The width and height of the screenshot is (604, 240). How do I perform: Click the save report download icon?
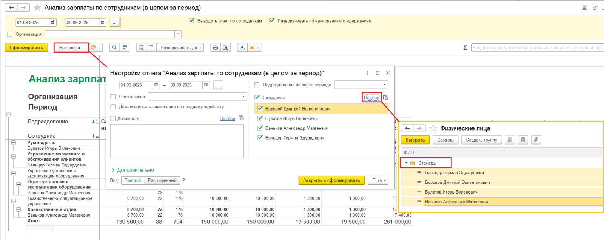pos(242,48)
